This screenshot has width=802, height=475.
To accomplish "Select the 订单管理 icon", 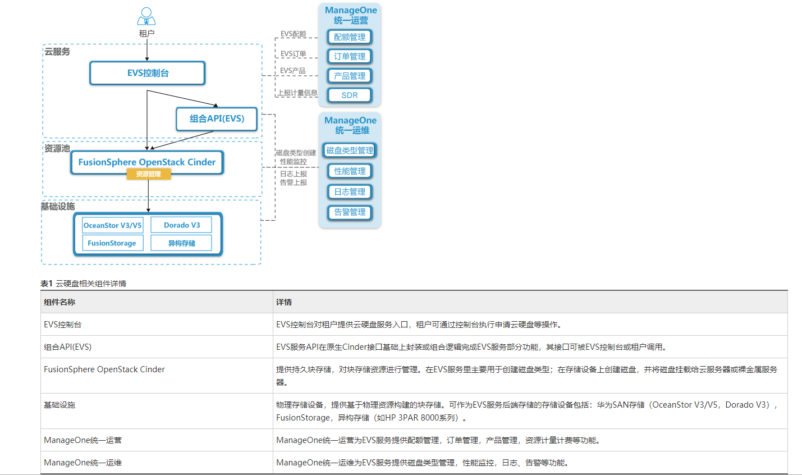I will pyautogui.click(x=349, y=56).
